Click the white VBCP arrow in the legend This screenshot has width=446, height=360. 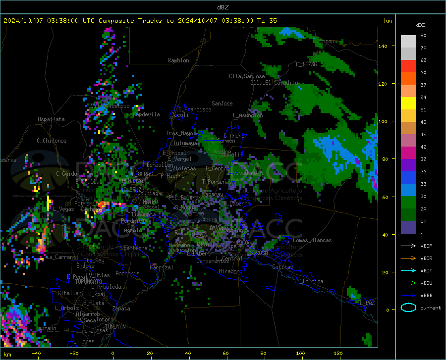click(408, 246)
